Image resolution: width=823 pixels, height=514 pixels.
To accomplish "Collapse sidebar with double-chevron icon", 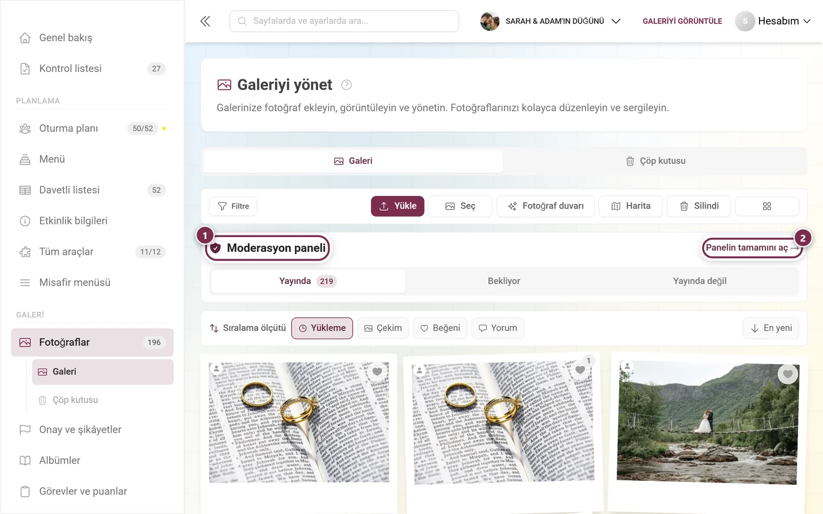I will tap(205, 21).
